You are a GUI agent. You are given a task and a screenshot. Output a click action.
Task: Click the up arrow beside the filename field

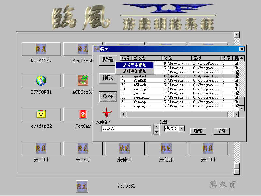156,127
